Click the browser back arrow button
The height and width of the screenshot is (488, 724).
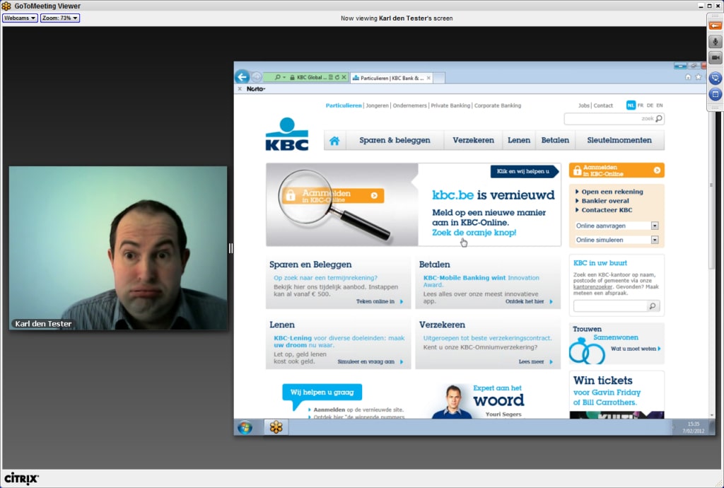[242, 76]
